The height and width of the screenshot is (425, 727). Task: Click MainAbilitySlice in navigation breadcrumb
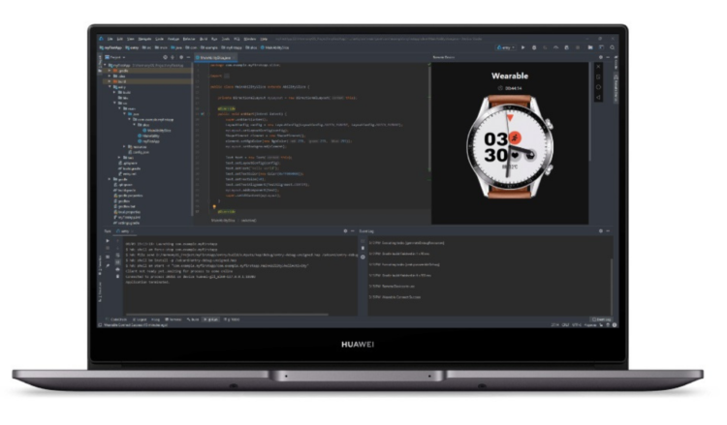point(274,47)
